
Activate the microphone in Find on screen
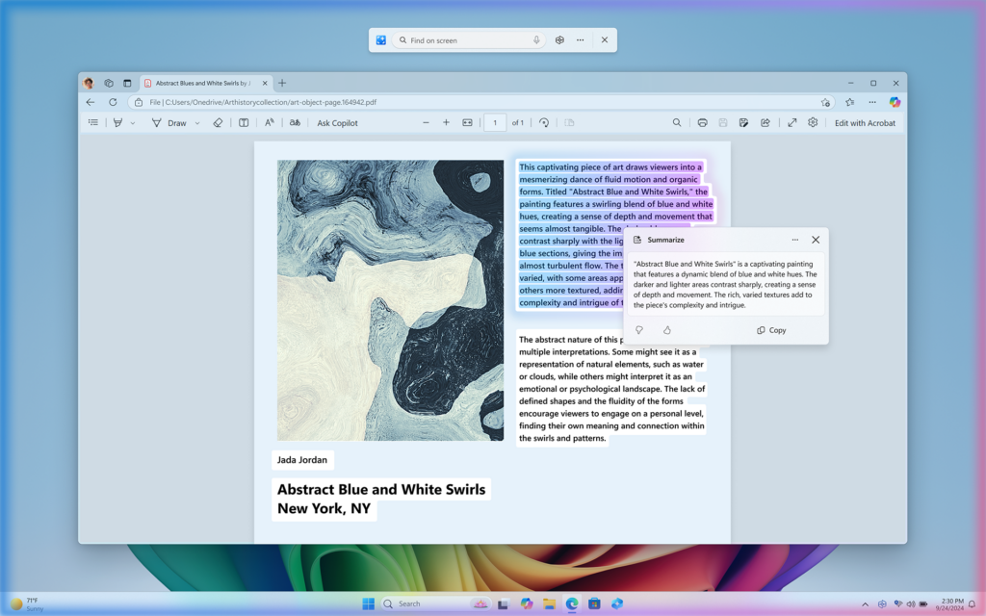point(536,39)
